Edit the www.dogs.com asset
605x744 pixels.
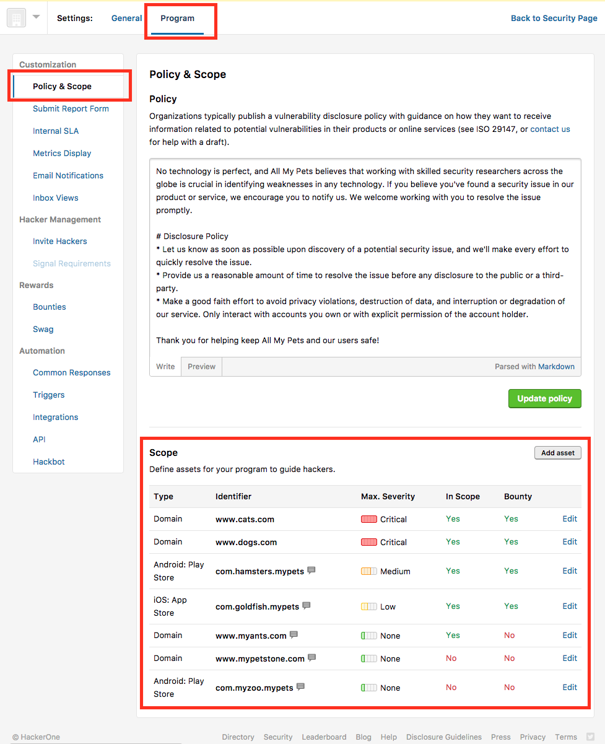[x=570, y=541]
